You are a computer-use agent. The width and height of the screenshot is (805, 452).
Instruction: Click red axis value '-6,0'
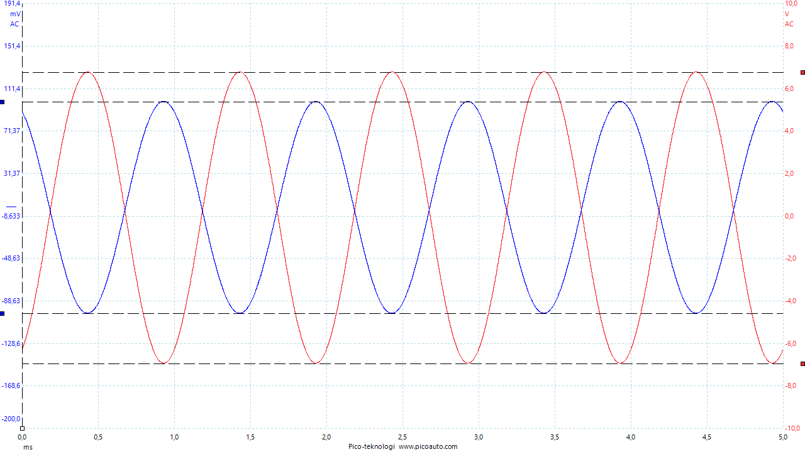(791, 343)
